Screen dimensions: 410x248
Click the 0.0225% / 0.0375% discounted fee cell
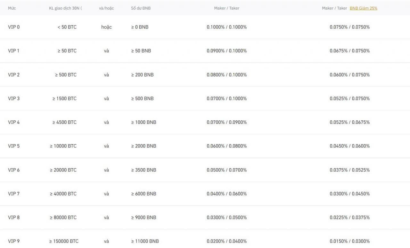pos(350,218)
